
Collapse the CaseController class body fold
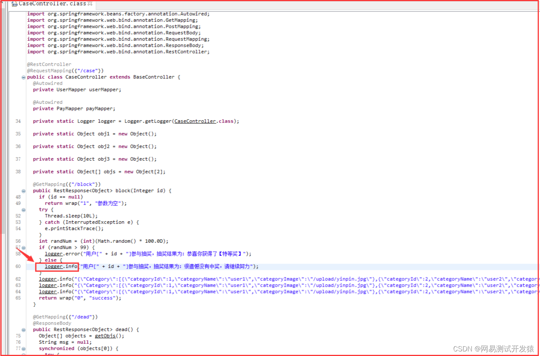(x=23, y=77)
